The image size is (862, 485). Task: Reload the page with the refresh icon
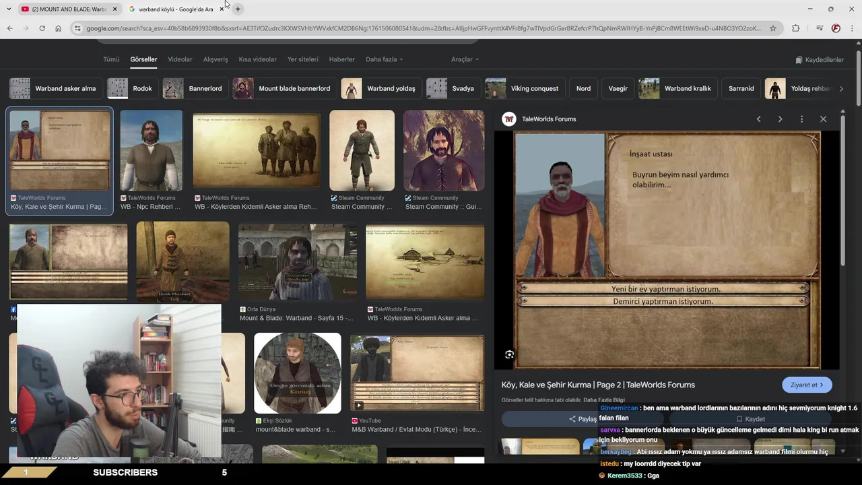[42, 28]
